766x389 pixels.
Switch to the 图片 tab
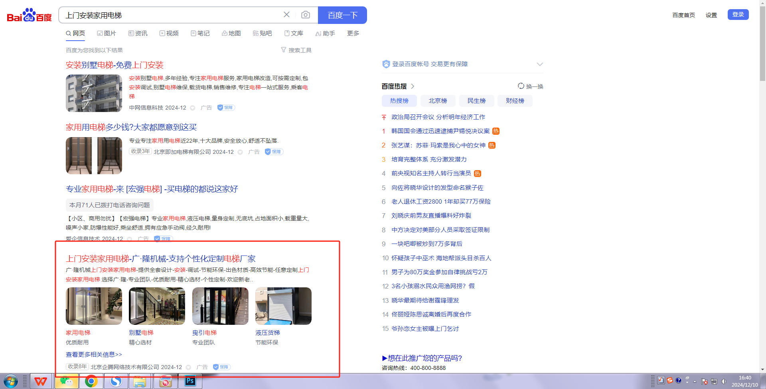click(106, 33)
